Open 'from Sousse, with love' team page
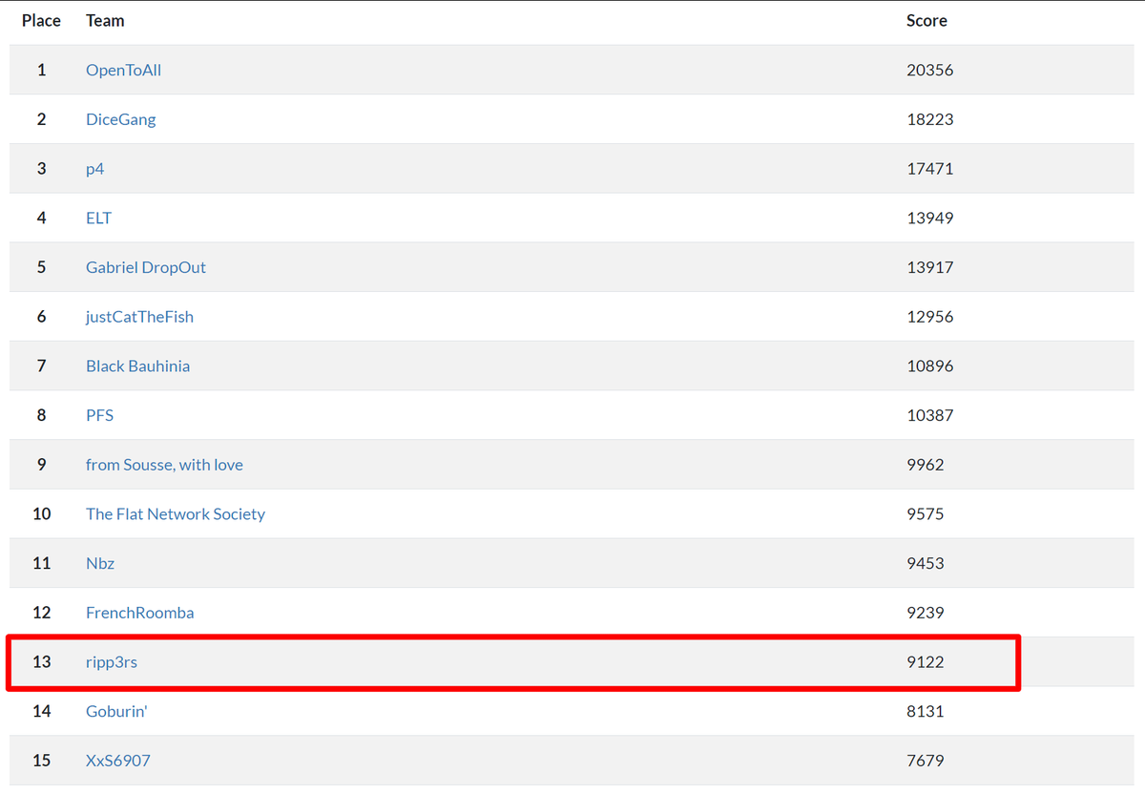The width and height of the screenshot is (1145, 794). (164, 465)
